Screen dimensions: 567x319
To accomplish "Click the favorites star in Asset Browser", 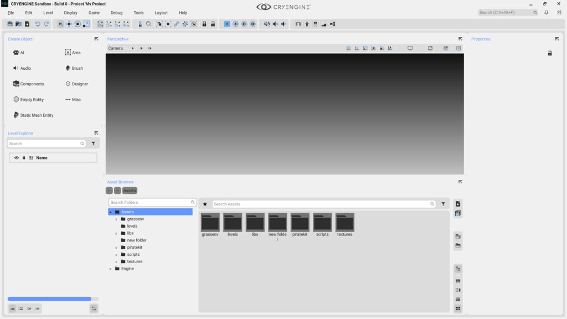I will coord(205,204).
